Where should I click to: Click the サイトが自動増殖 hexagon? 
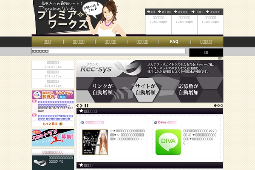[145, 89]
